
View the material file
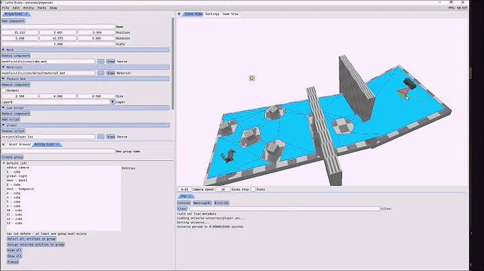tap(111, 73)
